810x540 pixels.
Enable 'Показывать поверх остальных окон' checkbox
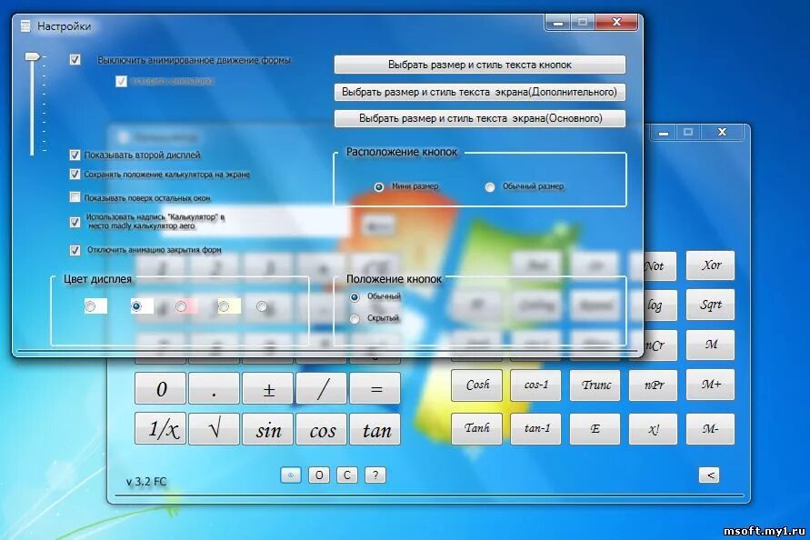click(75, 197)
